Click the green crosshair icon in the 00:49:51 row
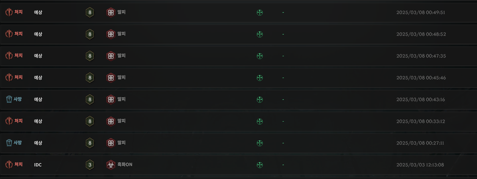Image resolution: width=477 pixels, height=179 pixels. click(x=259, y=12)
